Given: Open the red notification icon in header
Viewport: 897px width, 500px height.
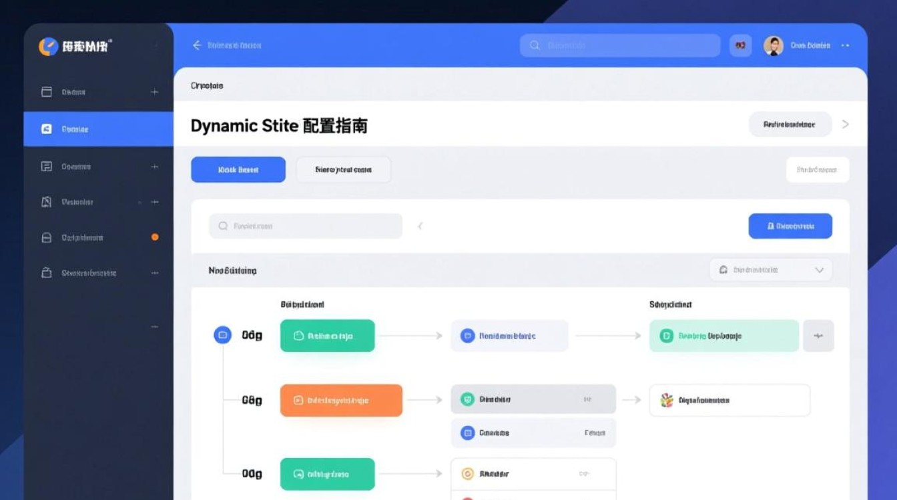Looking at the screenshot, I should pyautogui.click(x=740, y=45).
